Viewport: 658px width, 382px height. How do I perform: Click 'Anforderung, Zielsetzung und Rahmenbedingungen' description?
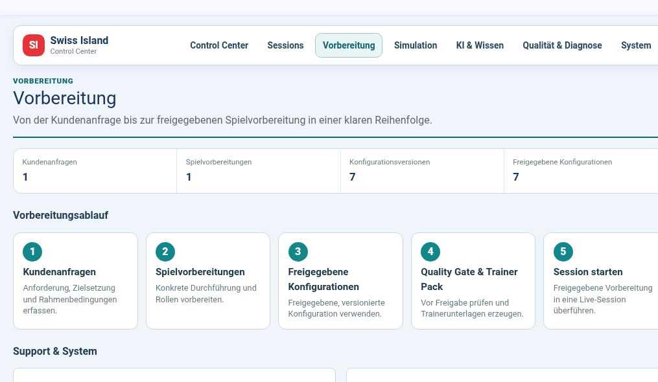(70, 299)
